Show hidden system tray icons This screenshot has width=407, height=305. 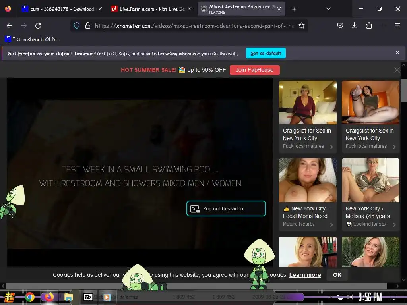tap(330, 297)
